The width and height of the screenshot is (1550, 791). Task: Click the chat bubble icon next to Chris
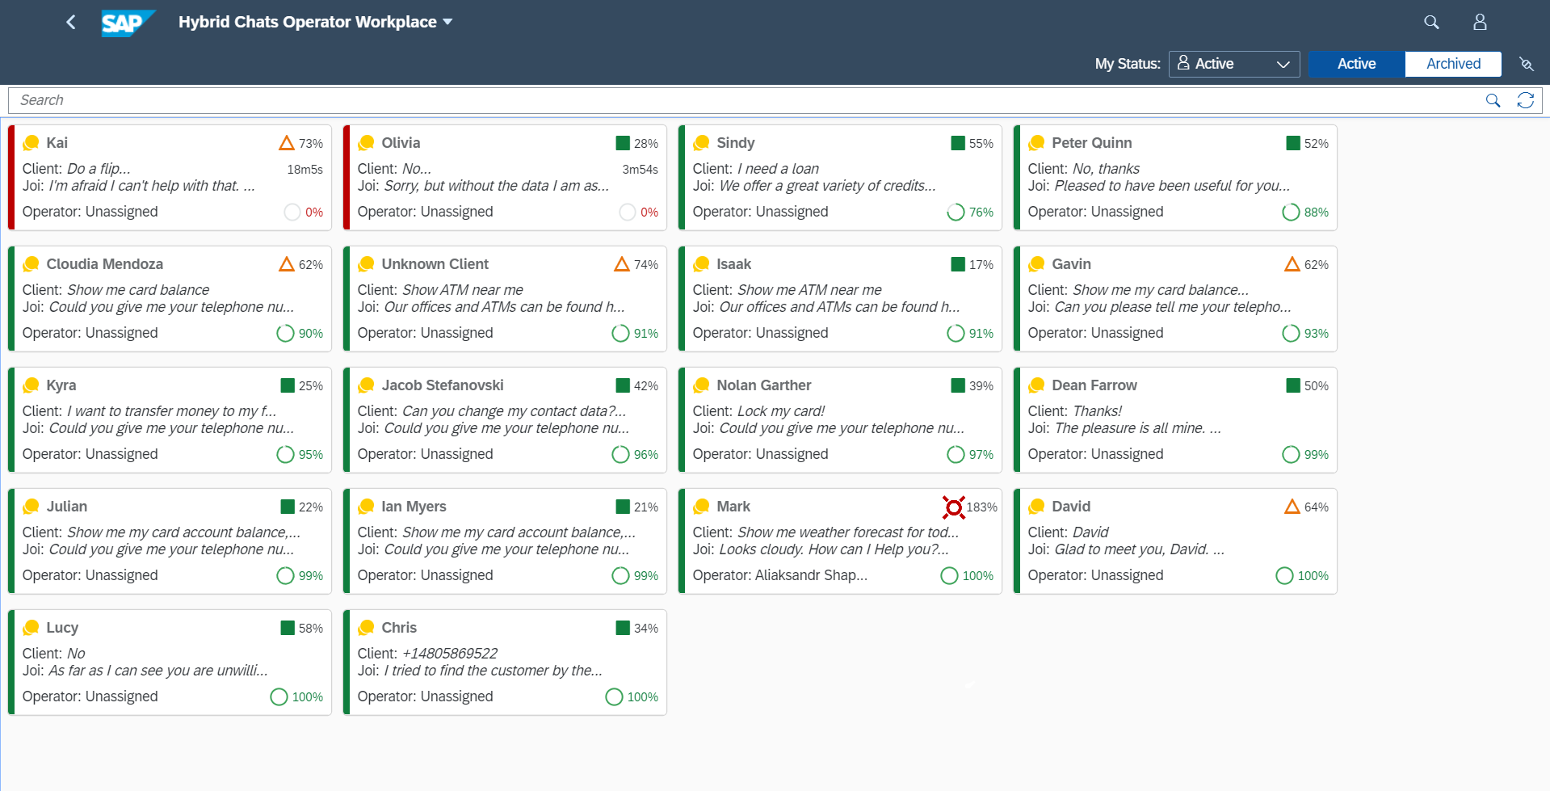pos(367,628)
